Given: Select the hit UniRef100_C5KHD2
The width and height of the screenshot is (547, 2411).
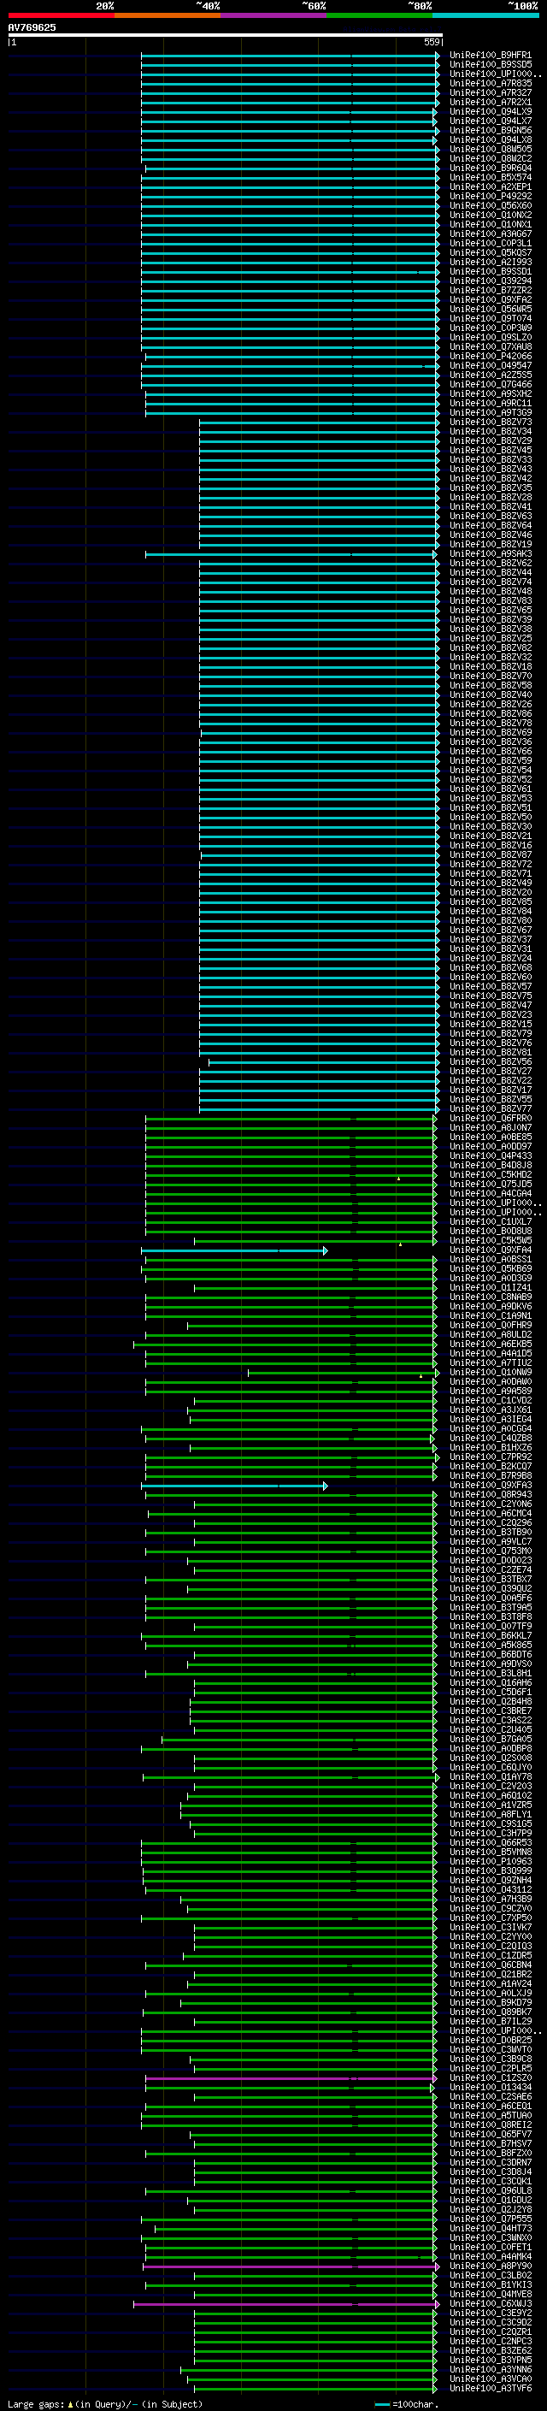Looking at the screenshot, I should click(490, 1174).
